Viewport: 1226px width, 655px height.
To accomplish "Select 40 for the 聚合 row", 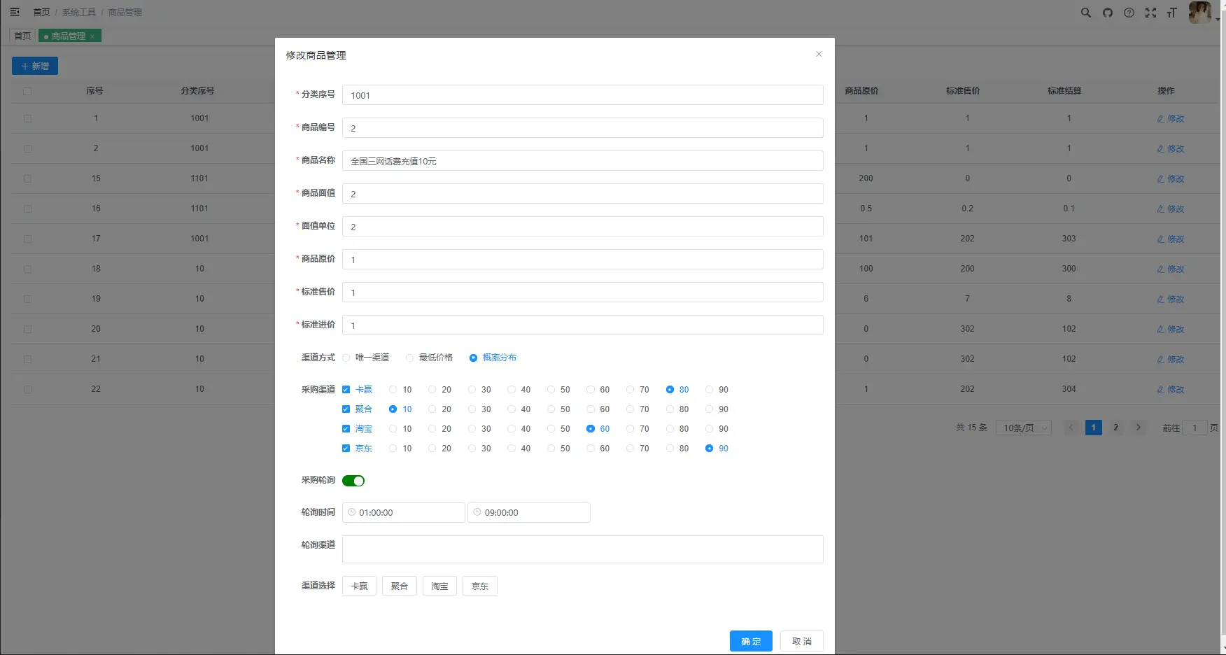I will [x=519, y=409].
